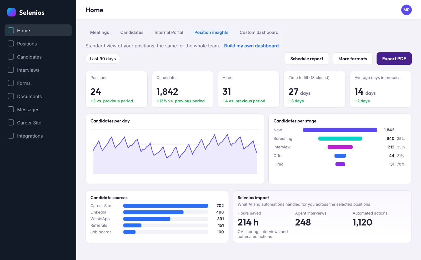Click the Career Site sidebar icon
Image resolution: width=421 pixels, height=260 pixels.
(11, 122)
